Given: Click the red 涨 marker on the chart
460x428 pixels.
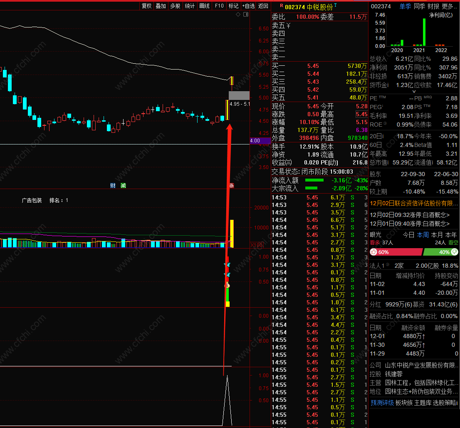Looking at the screenshot, I should point(232,185).
